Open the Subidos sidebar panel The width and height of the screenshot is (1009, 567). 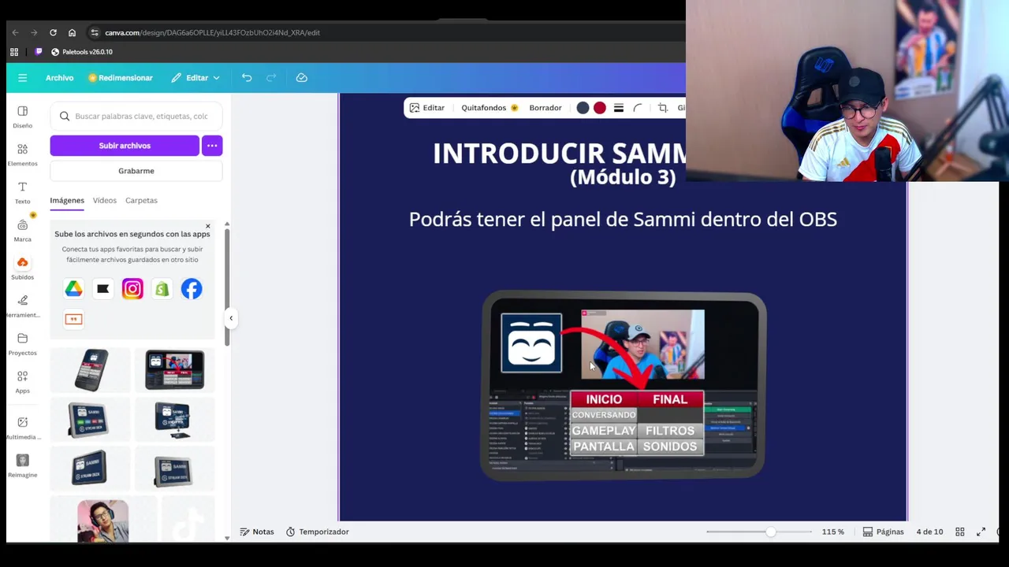[22, 268]
